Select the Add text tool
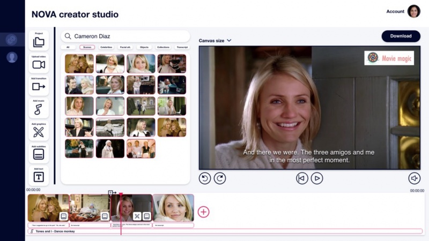 point(39,177)
